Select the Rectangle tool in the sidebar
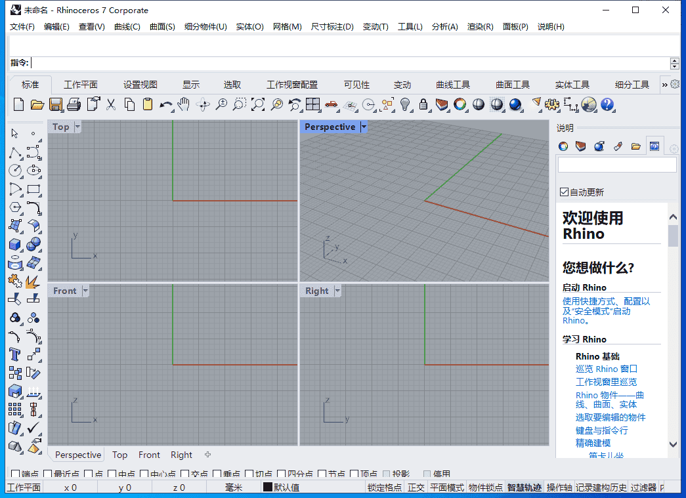The width and height of the screenshot is (686, 498). 33,189
